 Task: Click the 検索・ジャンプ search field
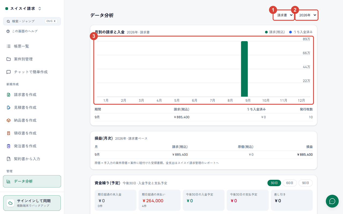[x=32, y=21]
